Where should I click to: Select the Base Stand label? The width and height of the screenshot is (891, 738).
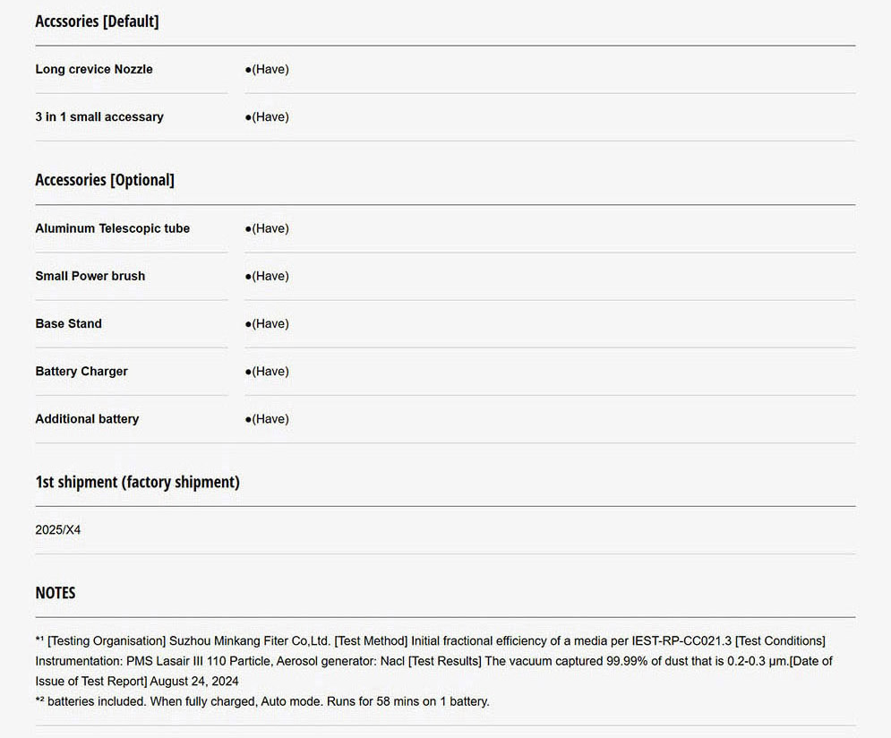[69, 323]
